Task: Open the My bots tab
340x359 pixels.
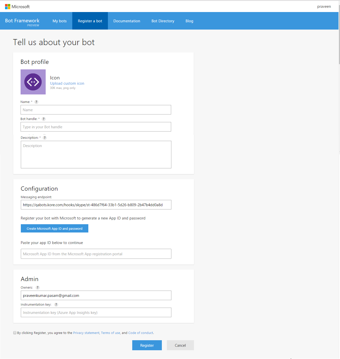Action: click(x=59, y=21)
